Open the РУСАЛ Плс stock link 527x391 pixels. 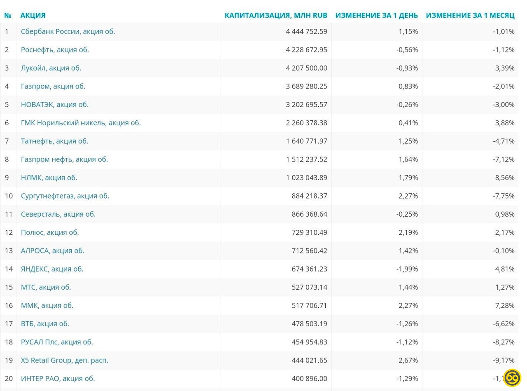click(57, 342)
